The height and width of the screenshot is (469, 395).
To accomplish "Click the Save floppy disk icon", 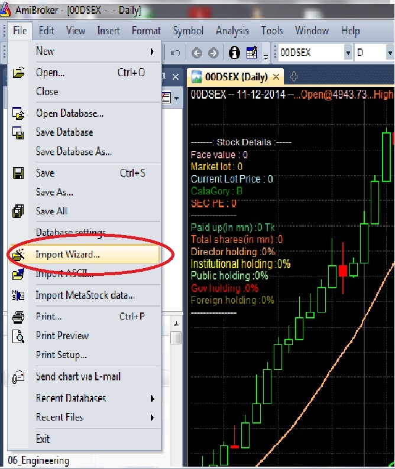I will click(x=18, y=173).
